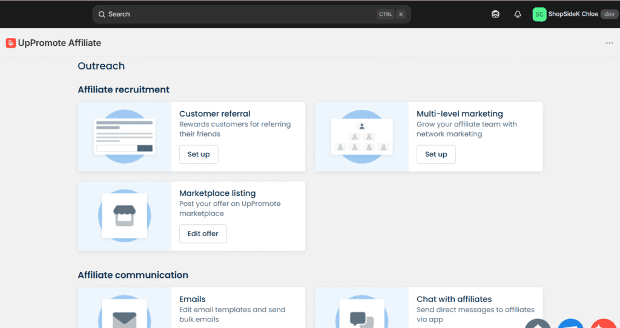This screenshot has width=620, height=328.
Task: Click the dark gray floating button at the bottom right
Action: pos(538,323)
